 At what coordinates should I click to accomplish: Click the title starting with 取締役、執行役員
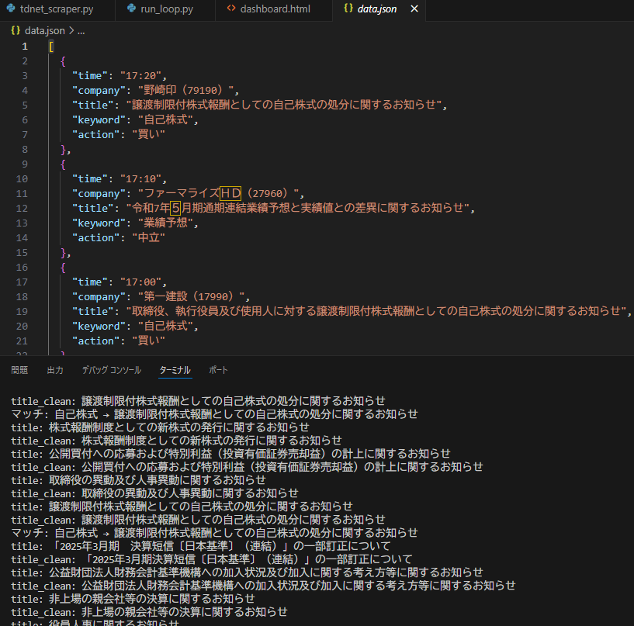[376, 311]
